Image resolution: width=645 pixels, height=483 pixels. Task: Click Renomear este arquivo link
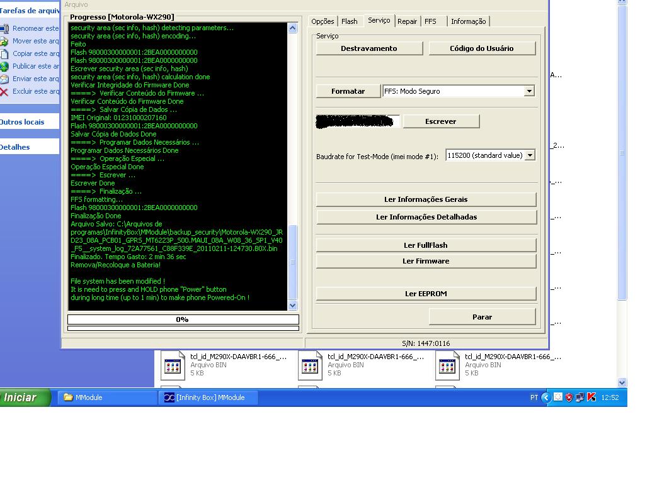[36, 28]
